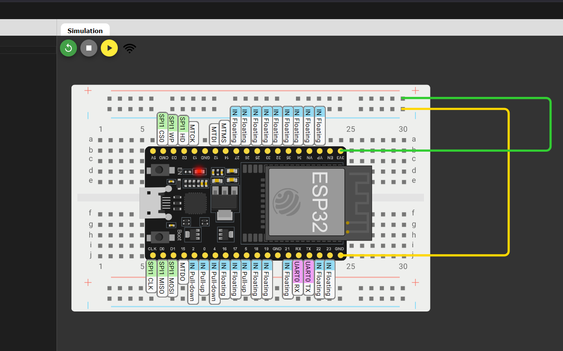Screen dimensions: 563x351
Task: Click the D0 pin on the board
Action: [162, 255]
